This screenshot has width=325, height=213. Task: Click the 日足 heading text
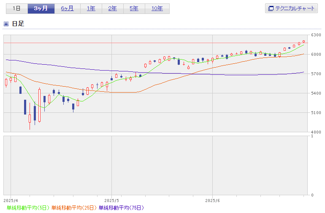[x=18, y=24]
